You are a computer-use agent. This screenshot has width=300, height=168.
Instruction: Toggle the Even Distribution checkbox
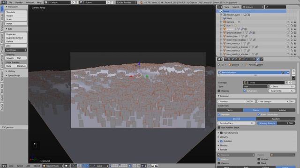click(259, 114)
